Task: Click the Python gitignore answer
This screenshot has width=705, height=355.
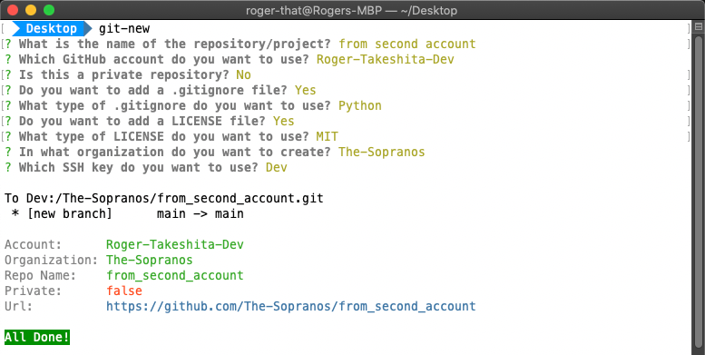Action: pos(360,105)
